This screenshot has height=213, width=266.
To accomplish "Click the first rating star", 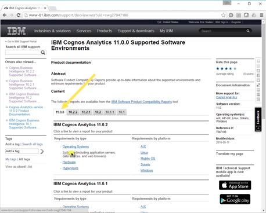I will point(218,68).
